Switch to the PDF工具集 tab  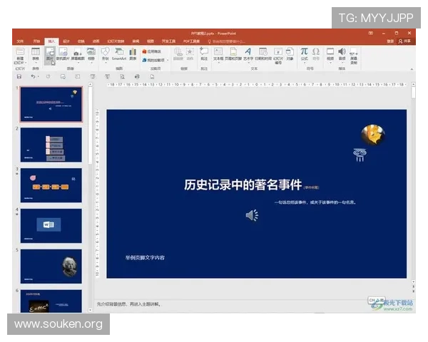tap(192, 41)
